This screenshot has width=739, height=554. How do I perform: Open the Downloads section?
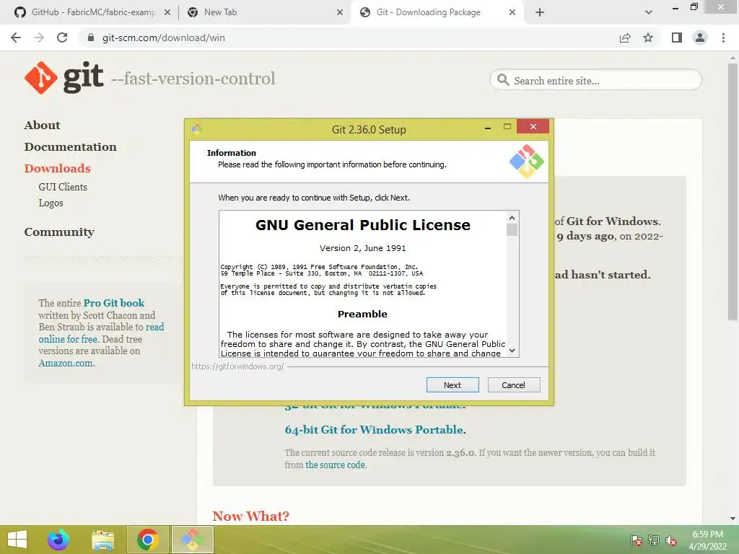58,169
